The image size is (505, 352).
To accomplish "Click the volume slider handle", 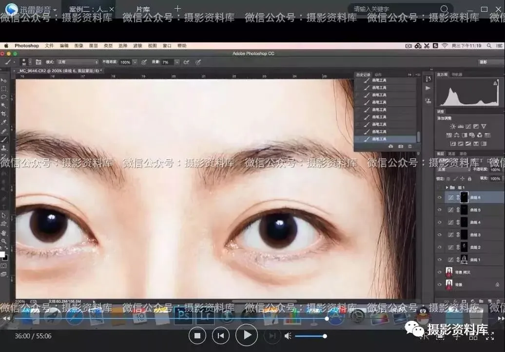I will coord(325,336).
